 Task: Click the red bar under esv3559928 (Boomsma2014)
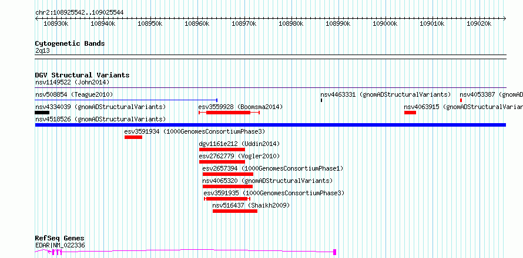pos(229,113)
